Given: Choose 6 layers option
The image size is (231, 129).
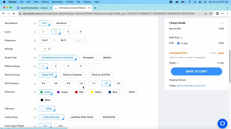Looking at the screenshot, I should (x=81, y=32).
